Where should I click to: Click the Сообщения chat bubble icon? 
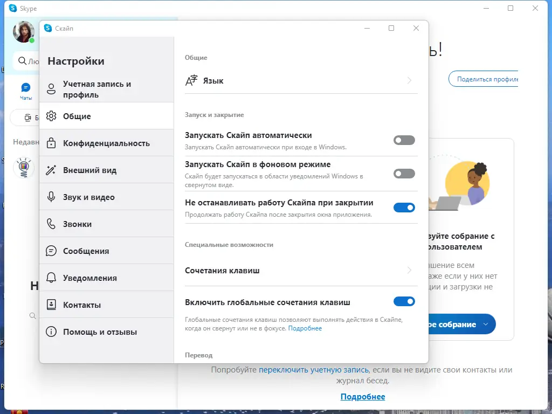[x=51, y=250]
